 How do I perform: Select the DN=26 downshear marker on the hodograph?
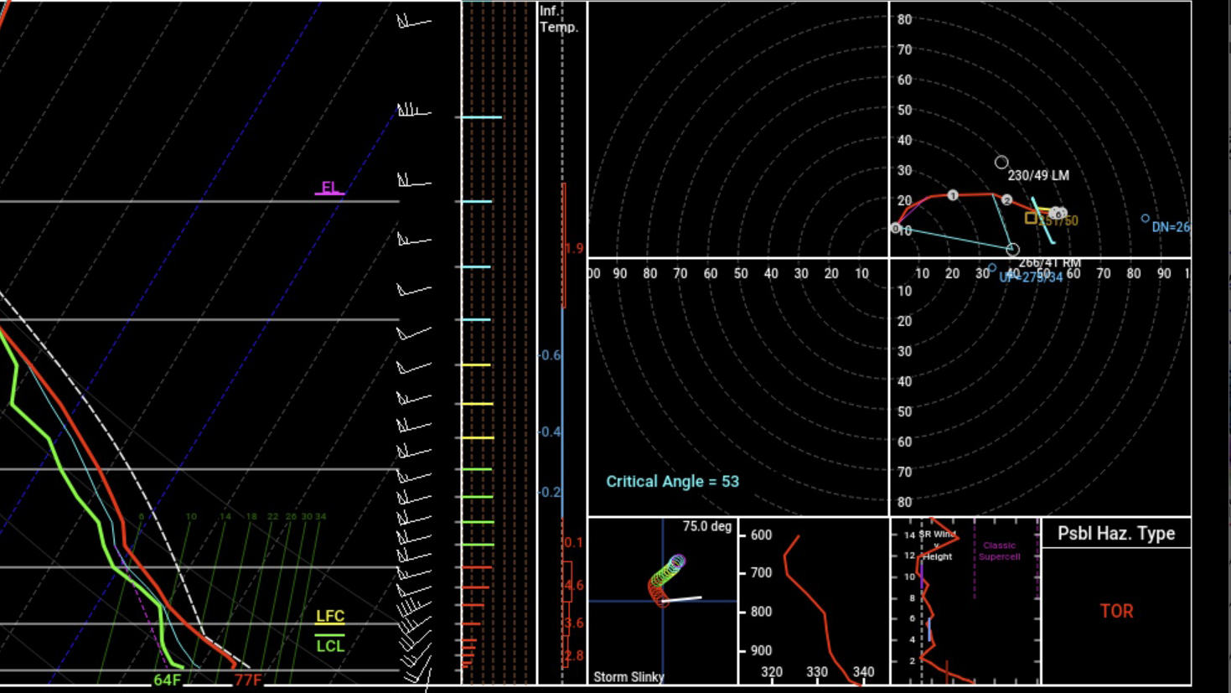tap(1146, 220)
